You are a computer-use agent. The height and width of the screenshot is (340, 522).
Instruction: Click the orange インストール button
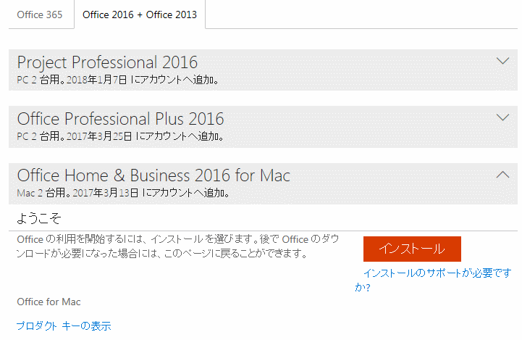[412, 249]
